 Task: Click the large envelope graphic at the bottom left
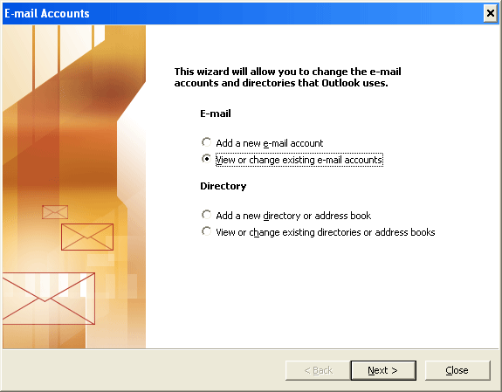49,299
